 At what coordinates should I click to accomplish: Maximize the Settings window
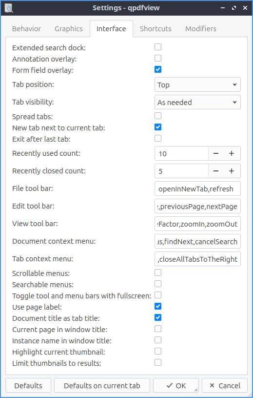(x=234, y=8)
